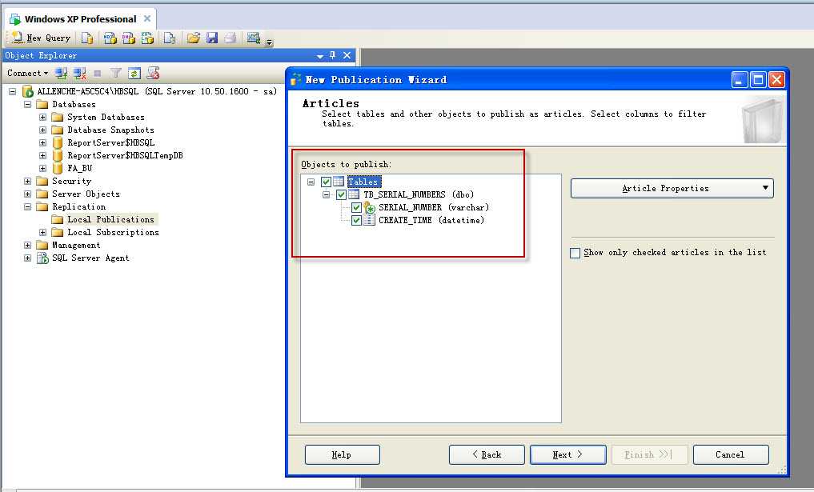Click the Analysis Services XMLA Query icon

coord(147,38)
